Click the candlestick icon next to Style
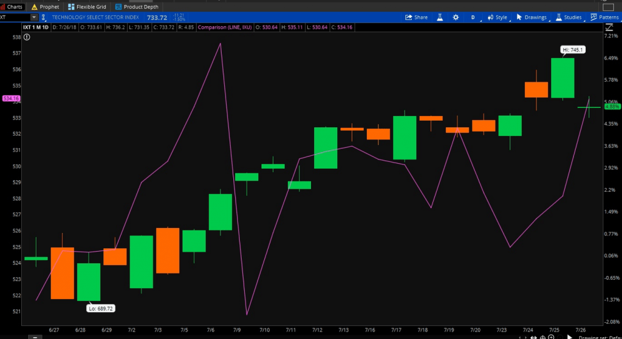Screen dimensions: 622x339 click(491, 18)
